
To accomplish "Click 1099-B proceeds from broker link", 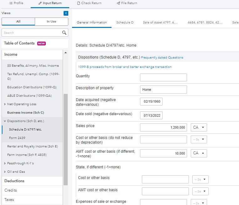I will [125, 67].
